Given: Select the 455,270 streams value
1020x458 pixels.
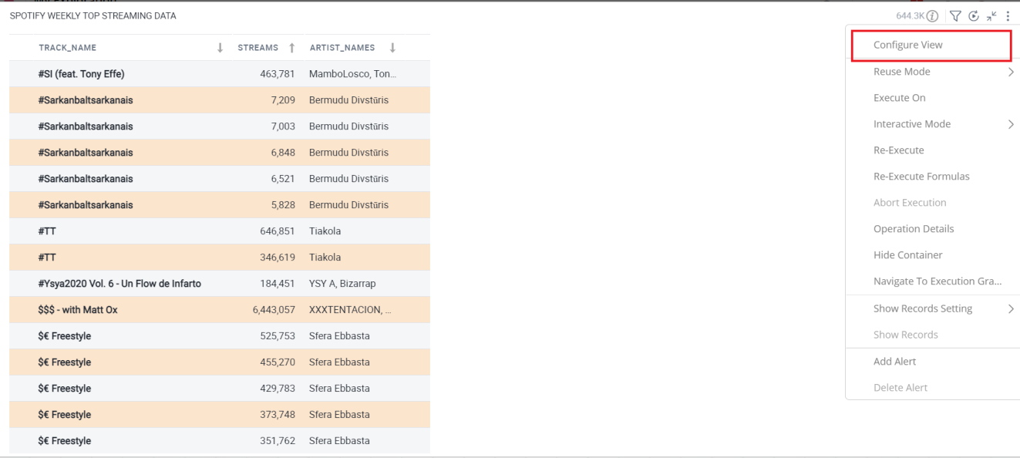Looking at the screenshot, I should (278, 362).
